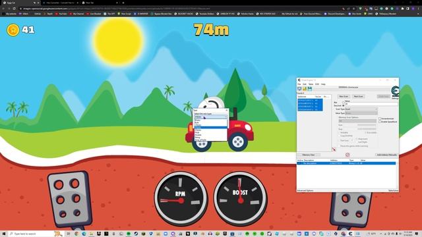
Task: Select Array of byte in type list
Action: point(210,140)
